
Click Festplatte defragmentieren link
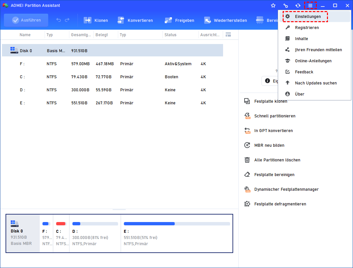click(x=280, y=204)
